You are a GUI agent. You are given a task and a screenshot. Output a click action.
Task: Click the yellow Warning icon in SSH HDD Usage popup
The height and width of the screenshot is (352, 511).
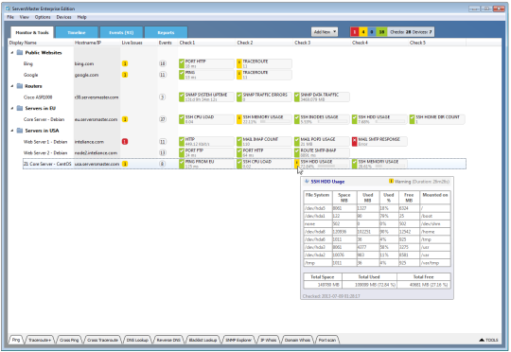tap(392, 182)
